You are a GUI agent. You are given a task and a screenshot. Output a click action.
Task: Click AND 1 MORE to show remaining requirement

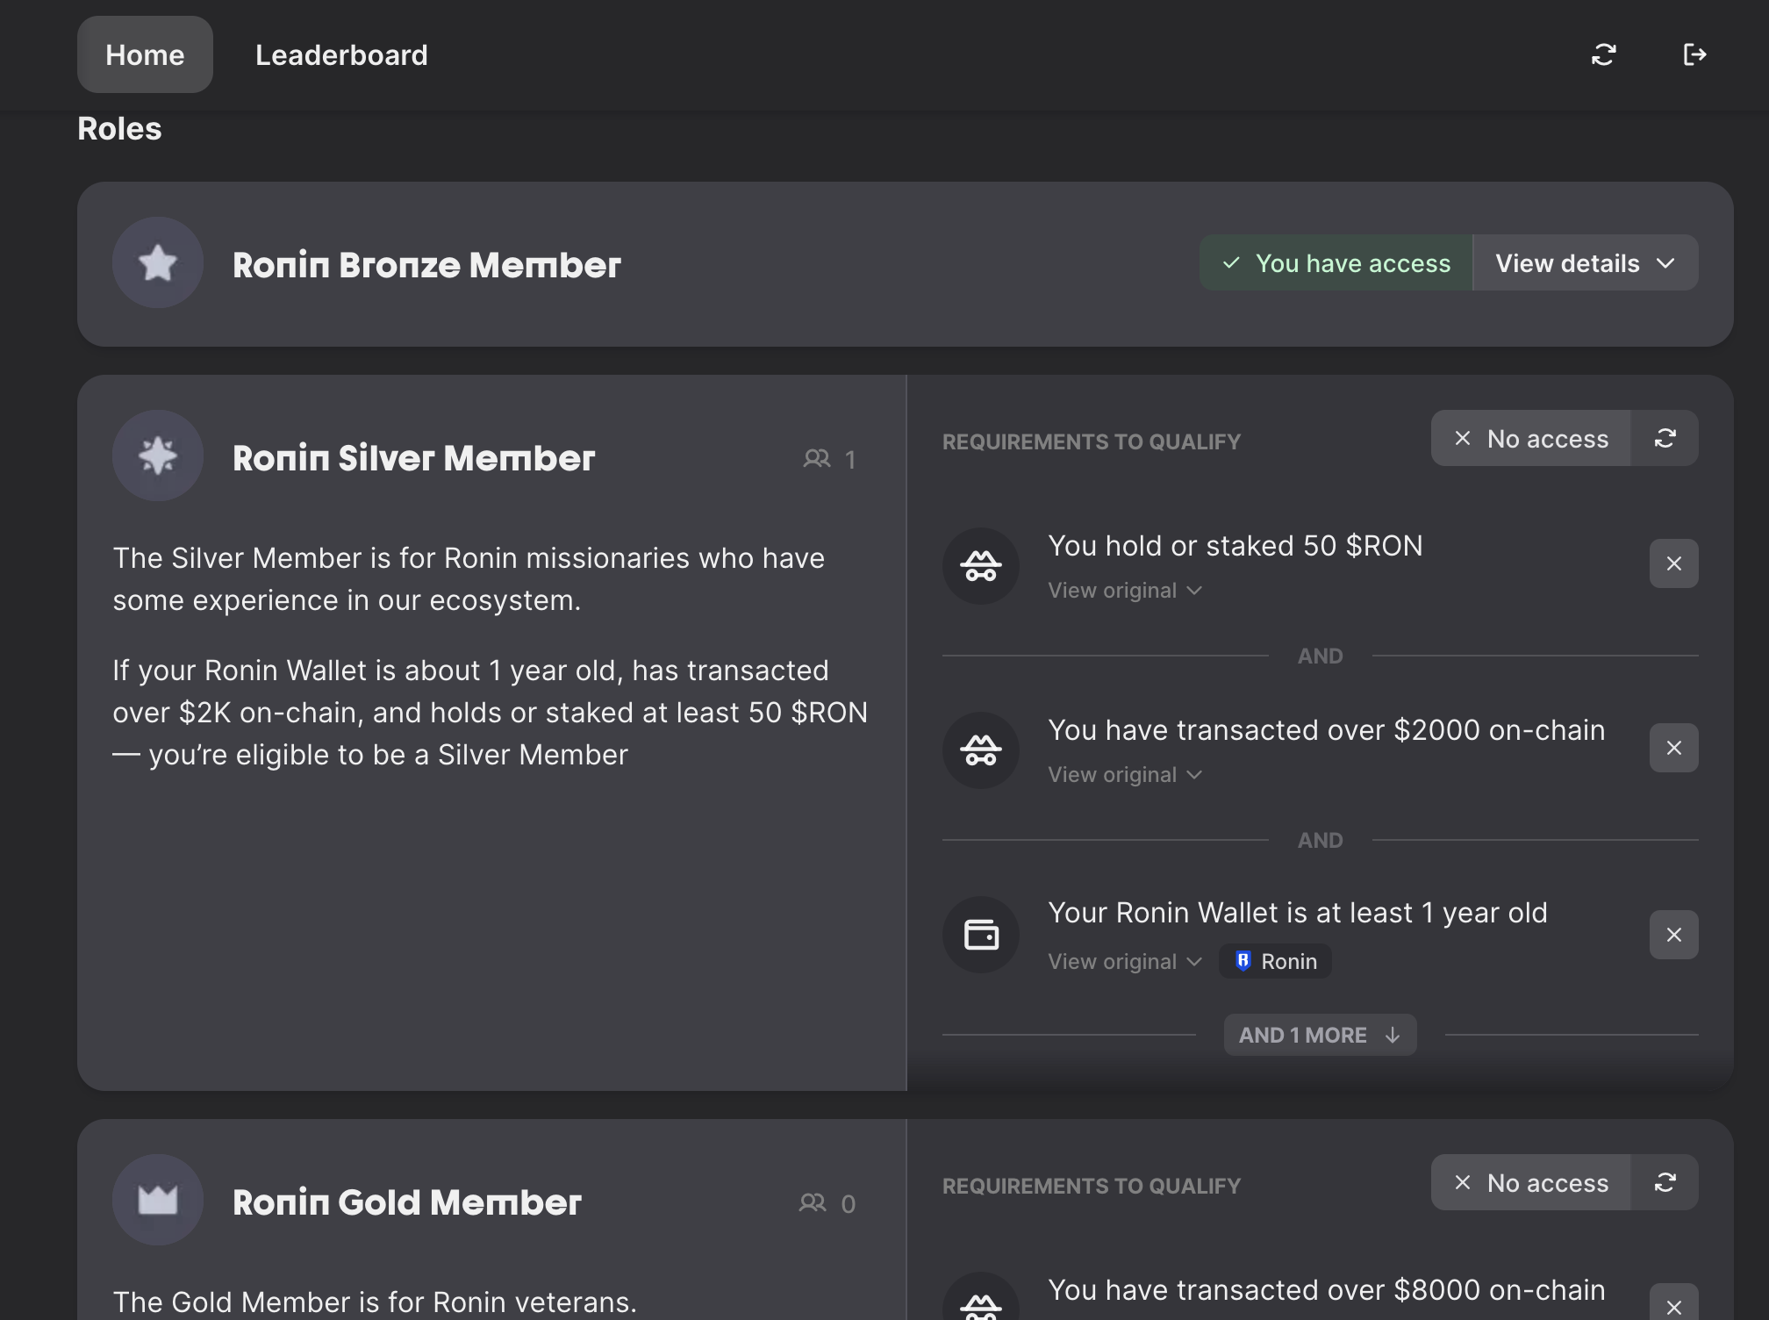[x=1319, y=1035]
